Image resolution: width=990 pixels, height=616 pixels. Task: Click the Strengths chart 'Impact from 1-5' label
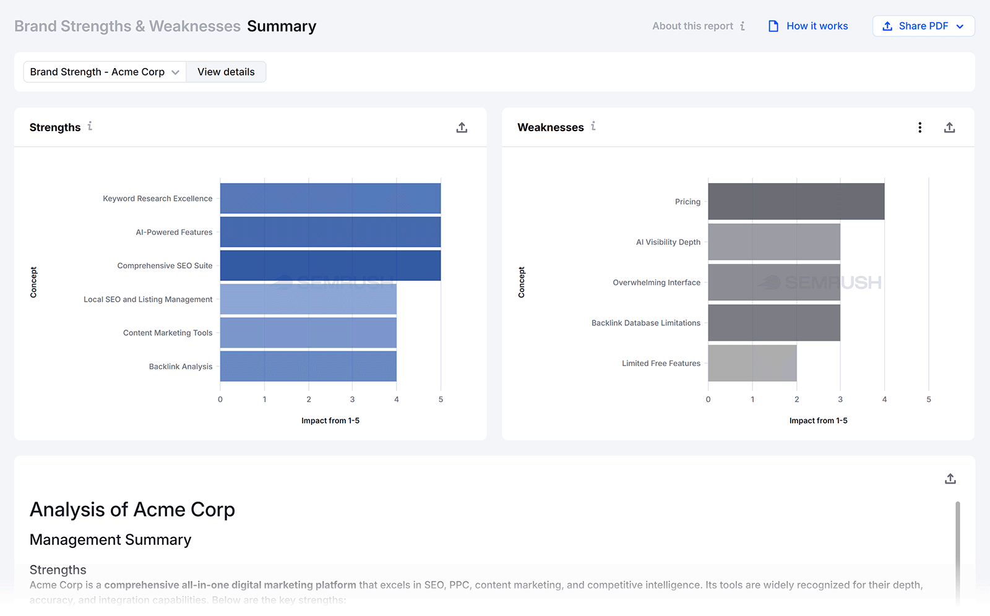coord(330,421)
